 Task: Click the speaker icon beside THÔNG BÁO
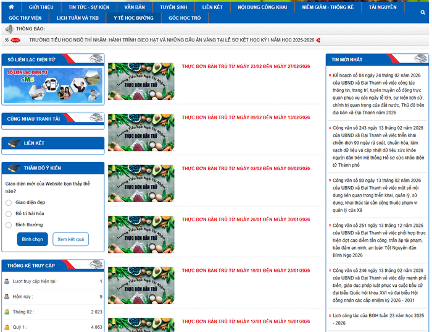(9, 29)
